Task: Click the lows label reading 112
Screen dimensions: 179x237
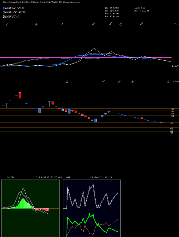Action: click(x=119, y=82)
